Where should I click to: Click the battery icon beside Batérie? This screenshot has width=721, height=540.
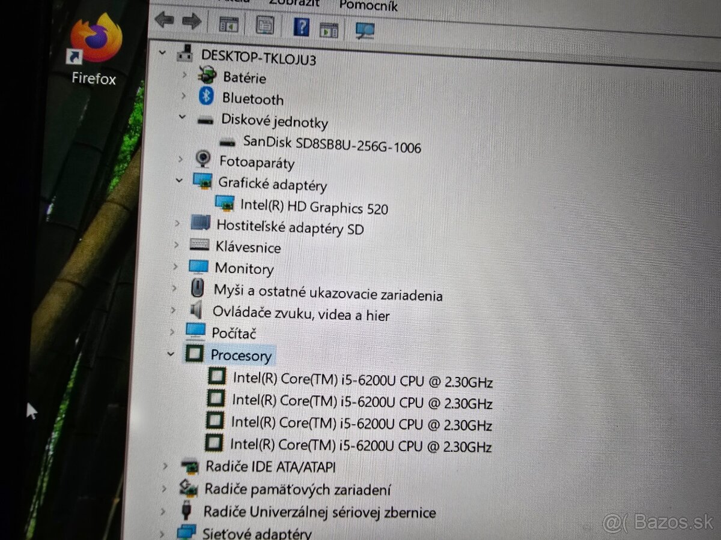pos(207,74)
